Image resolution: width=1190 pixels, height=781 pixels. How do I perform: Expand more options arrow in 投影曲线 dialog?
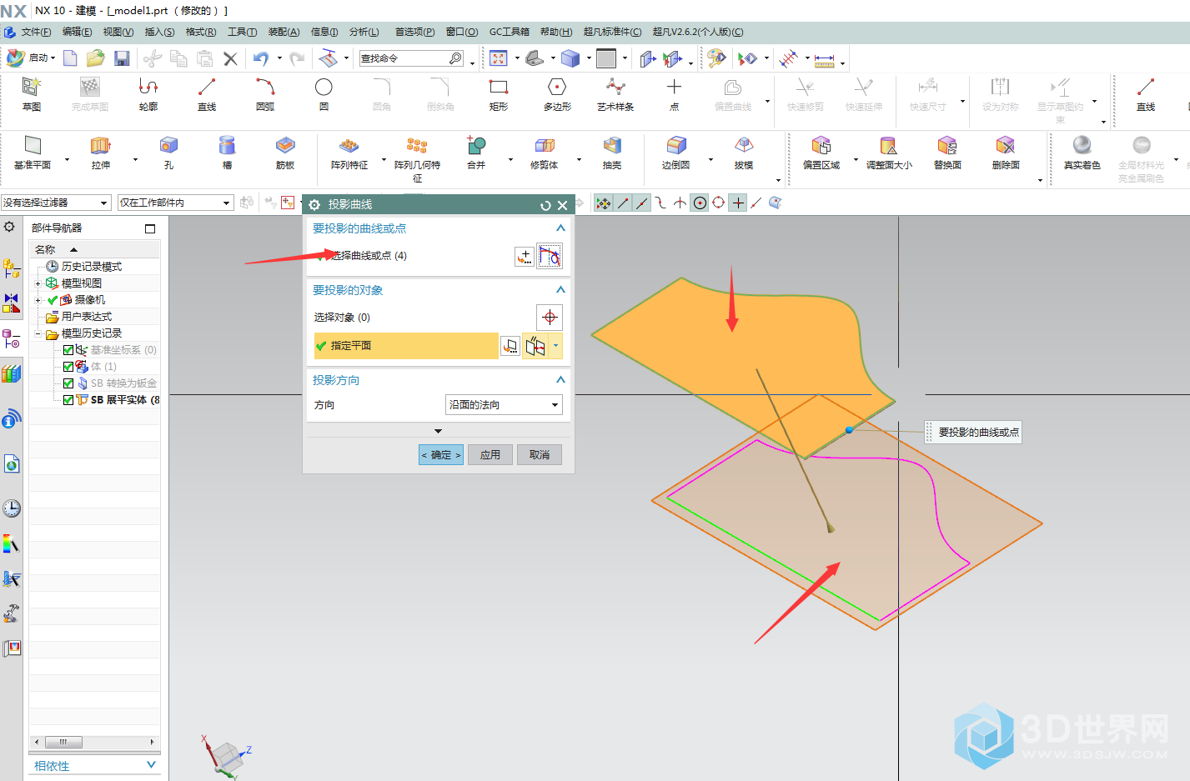click(x=439, y=431)
